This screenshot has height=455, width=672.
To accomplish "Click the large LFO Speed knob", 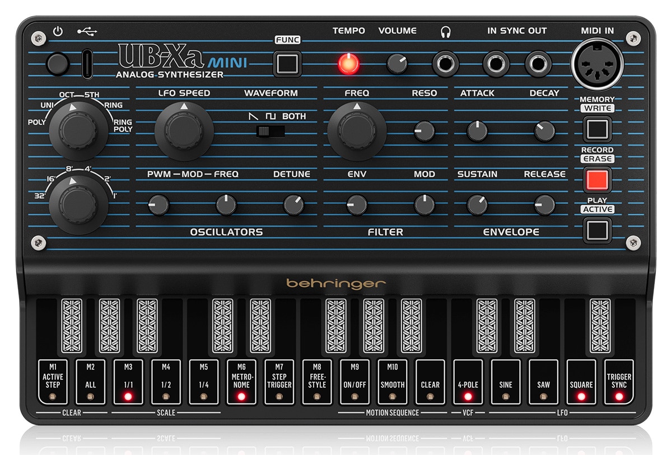I will 184,132.
